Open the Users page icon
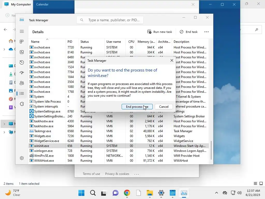This screenshot has height=199, width=265. click(x=22, y=83)
